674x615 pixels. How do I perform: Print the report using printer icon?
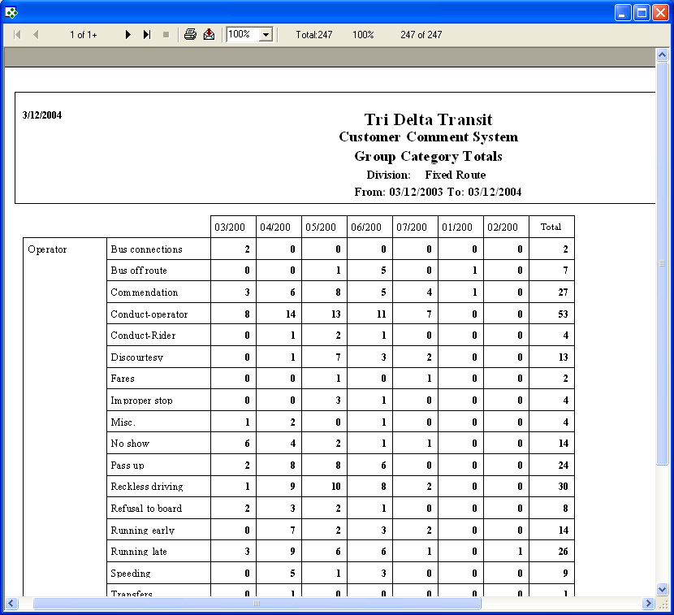coord(190,34)
